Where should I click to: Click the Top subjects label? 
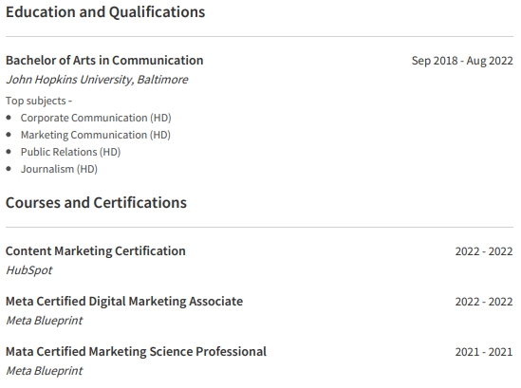pyautogui.click(x=39, y=101)
